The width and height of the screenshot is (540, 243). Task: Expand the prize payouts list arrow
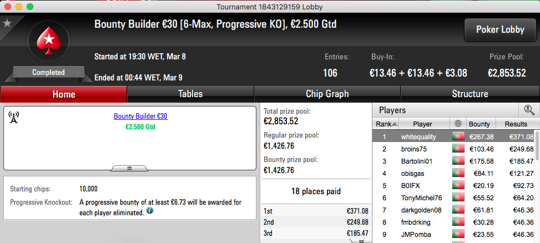[x=361, y=241]
